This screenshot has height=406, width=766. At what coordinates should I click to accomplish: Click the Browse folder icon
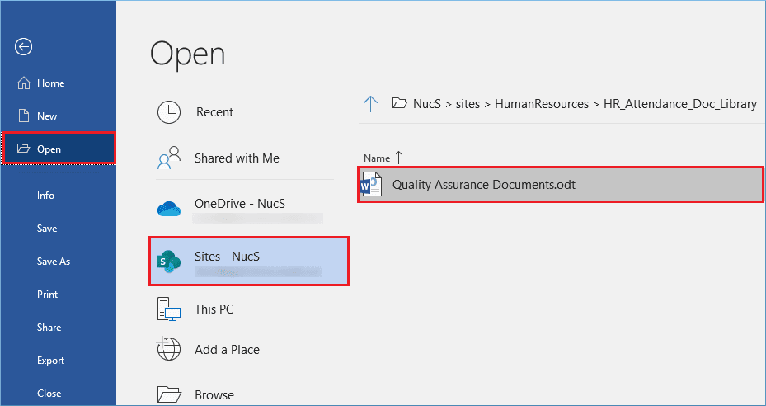(x=170, y=394)
